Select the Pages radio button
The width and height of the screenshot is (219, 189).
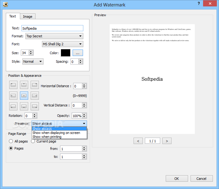tap(11, 148)
